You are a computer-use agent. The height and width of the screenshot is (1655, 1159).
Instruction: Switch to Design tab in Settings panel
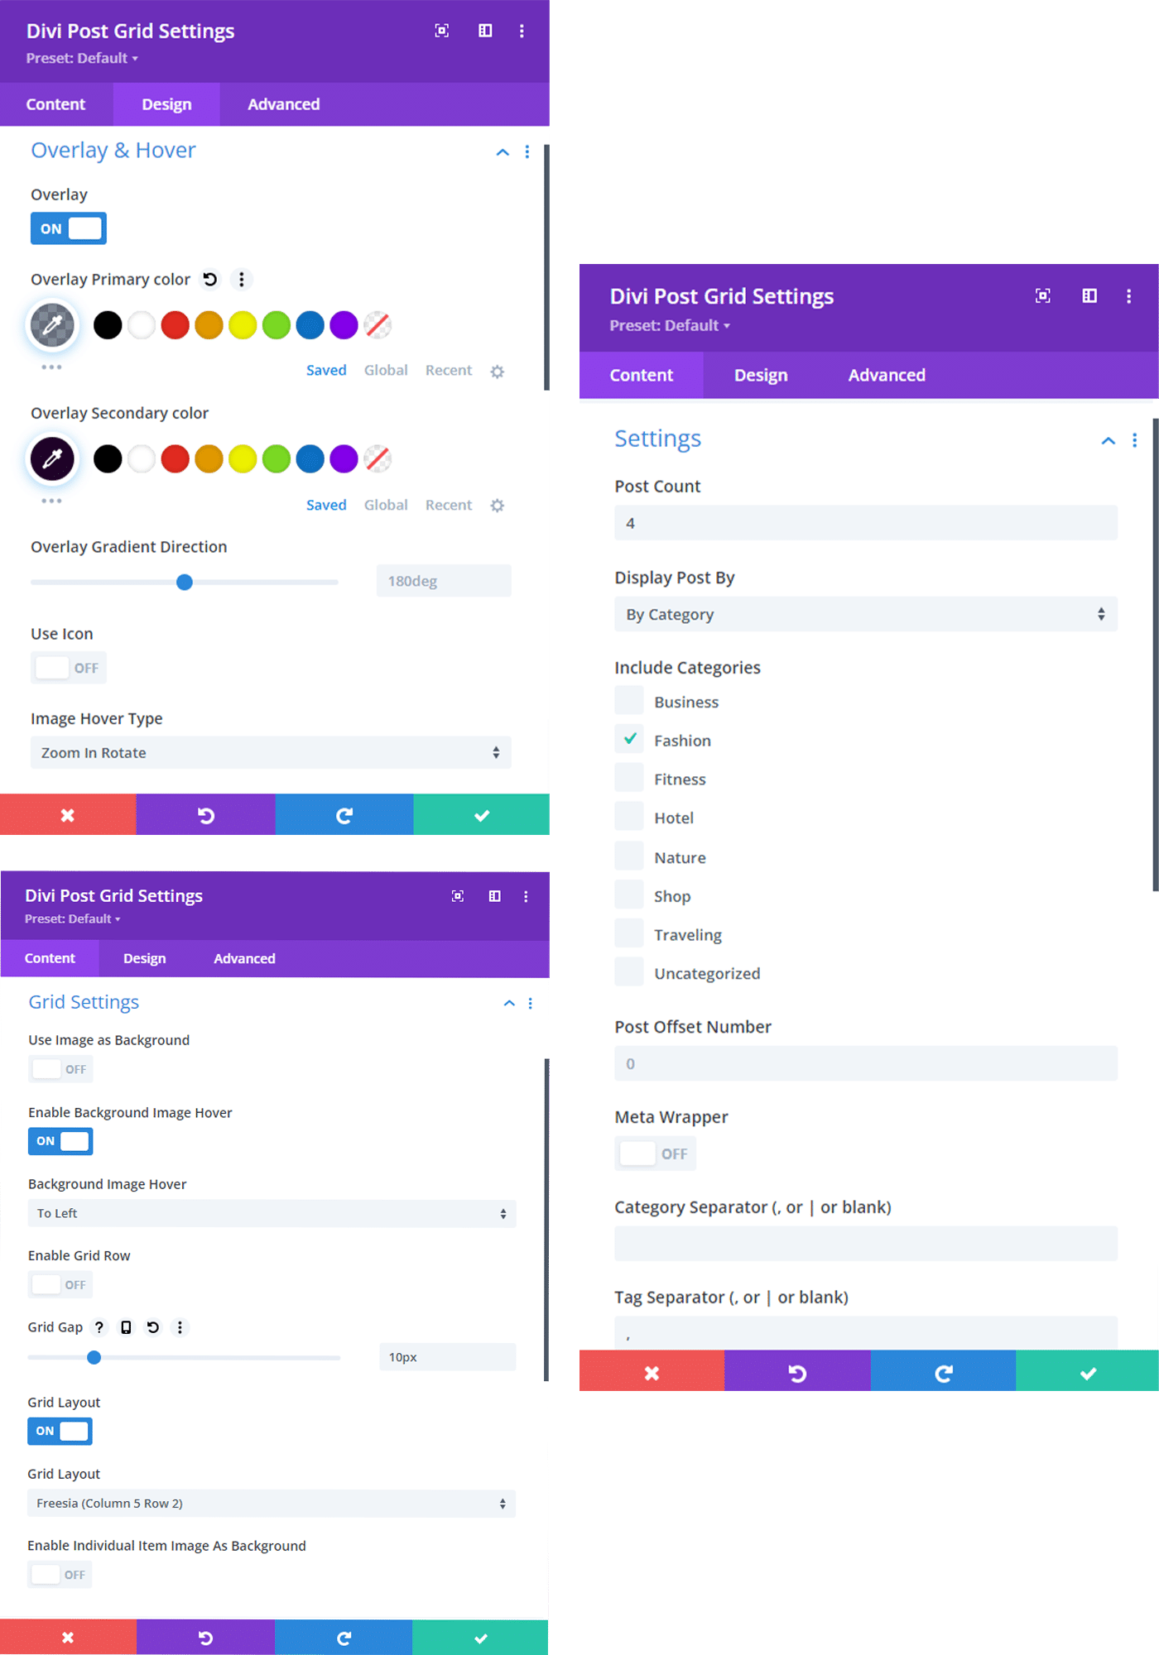click(x=761, y=375)
